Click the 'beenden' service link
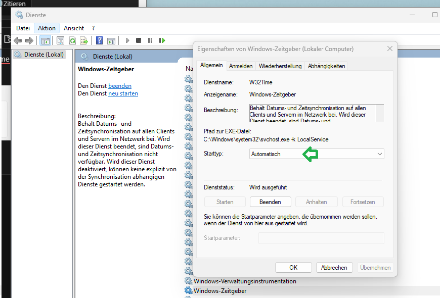The image size is (440, 298). pos(120,86)
